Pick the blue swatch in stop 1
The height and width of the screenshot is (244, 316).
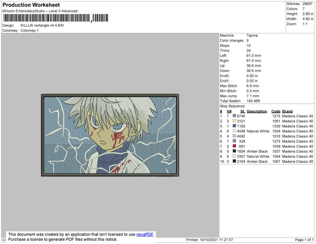(234, 116)
